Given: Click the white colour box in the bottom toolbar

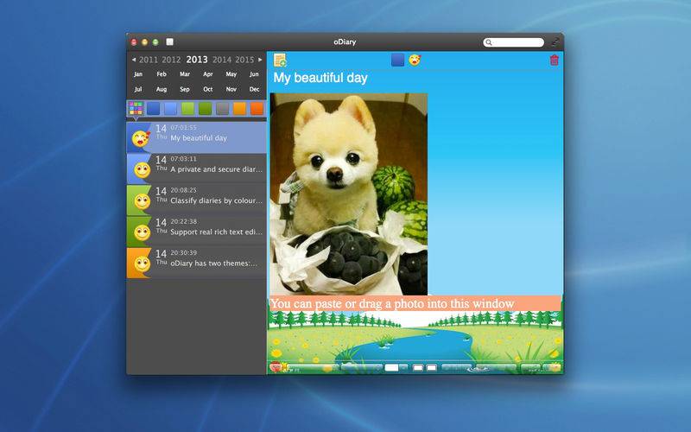Looking at the screenshot, I should tap(391, 367).
